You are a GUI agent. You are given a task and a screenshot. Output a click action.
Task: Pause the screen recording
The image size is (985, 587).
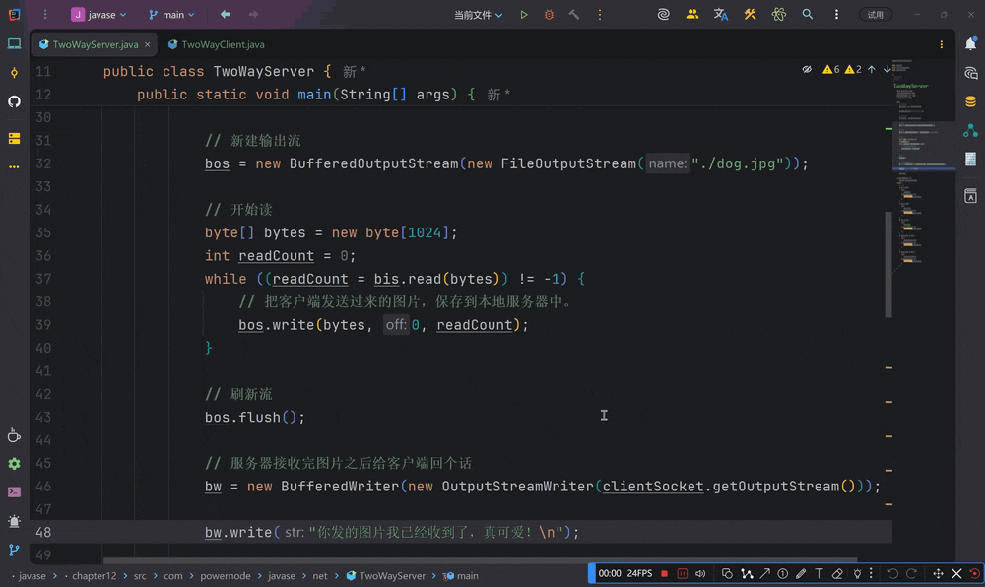point(682,573)
